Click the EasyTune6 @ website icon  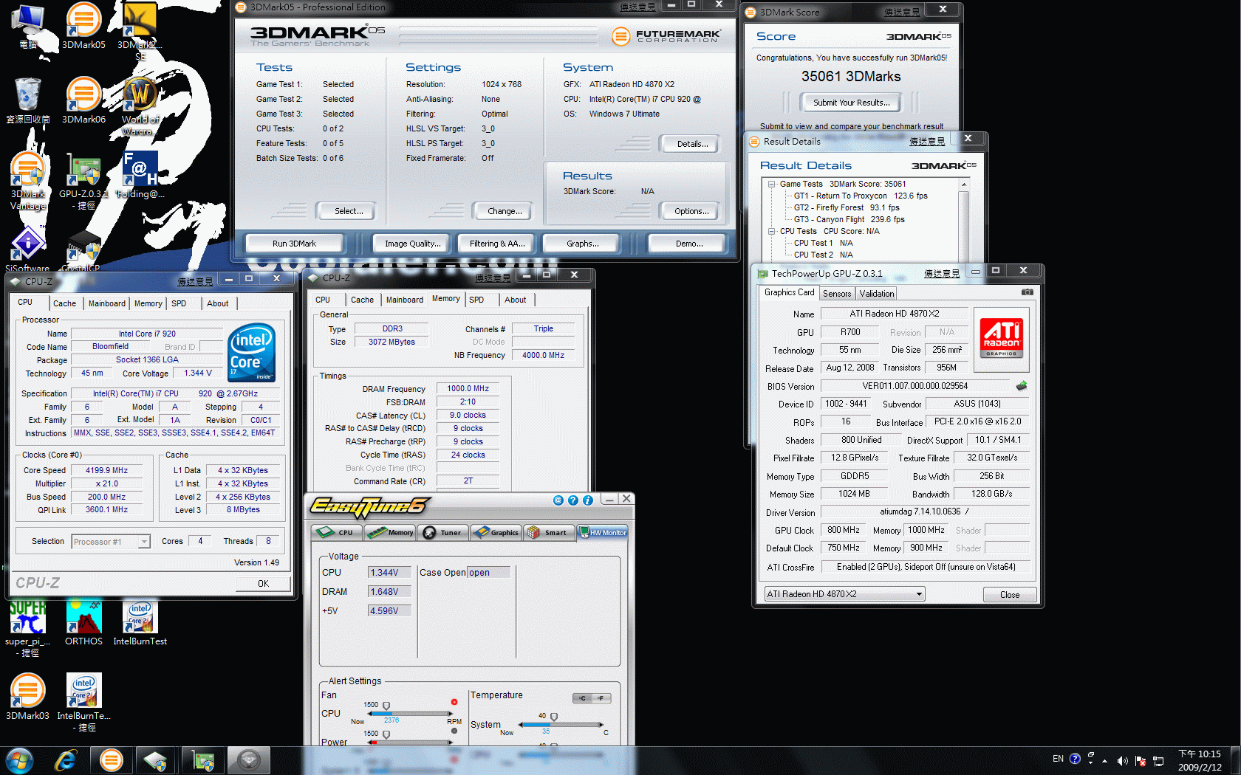pyautogui.click(x=558, y=500)
